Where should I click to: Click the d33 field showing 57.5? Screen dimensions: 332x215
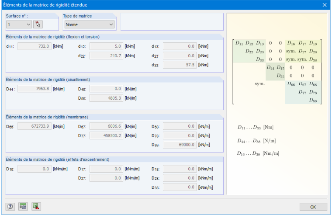click(180, 65)
